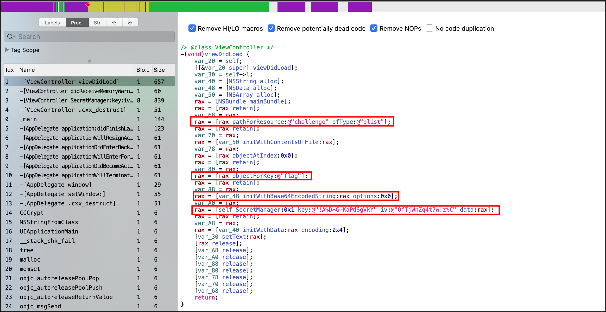
Task: Switch to the Str tab
Action: [97, 23]
